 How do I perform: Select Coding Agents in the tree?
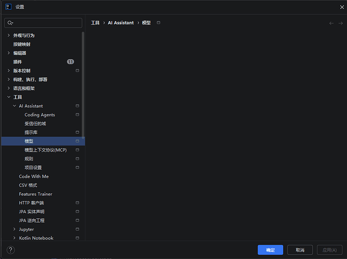[x=40, y=114]
